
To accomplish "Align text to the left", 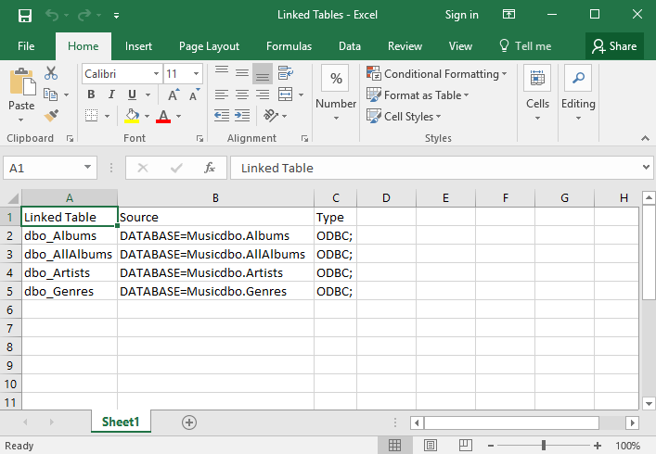I will pyautogui.click(x=222, y=95).
